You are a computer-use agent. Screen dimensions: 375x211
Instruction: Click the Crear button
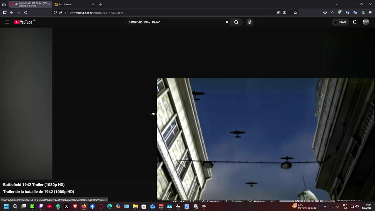(x=340, y=22)
